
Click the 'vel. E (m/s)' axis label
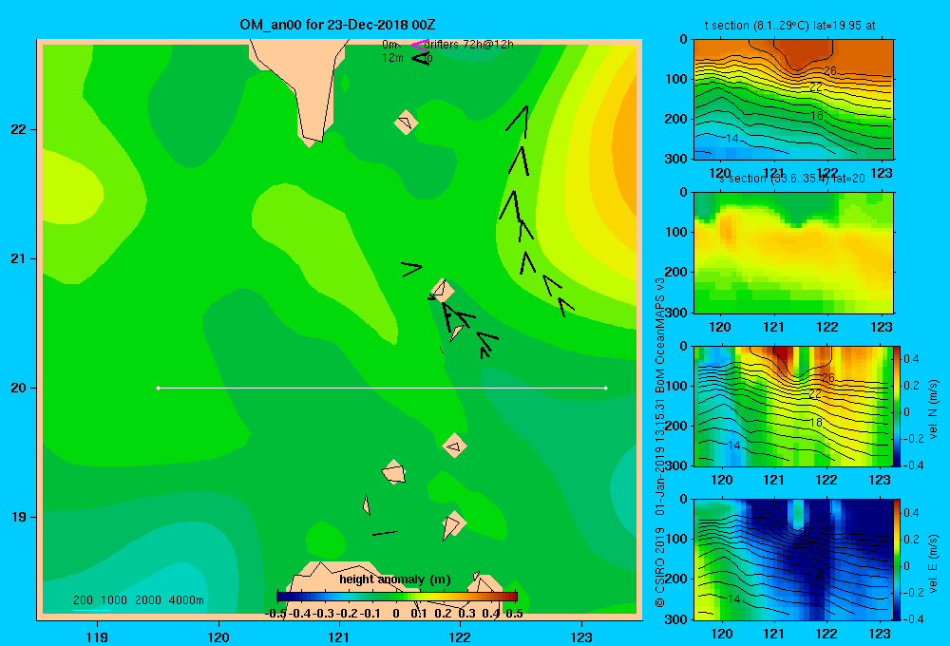pos(934,563)
